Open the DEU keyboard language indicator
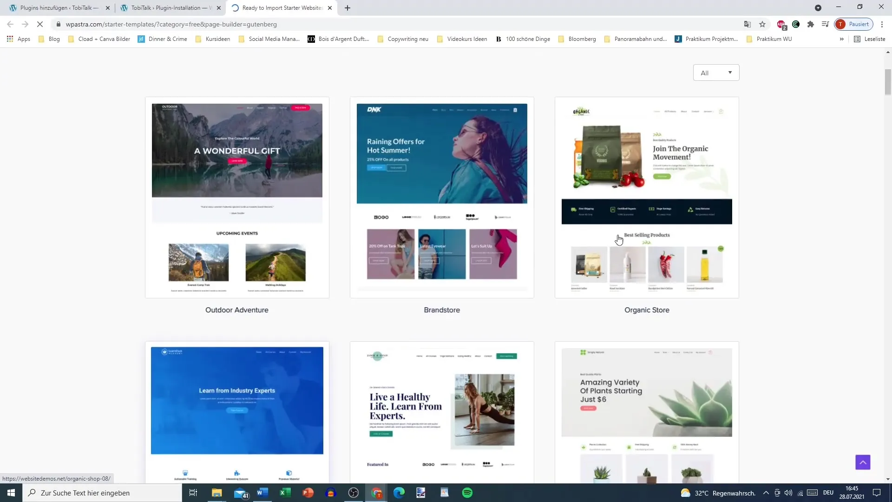 click(x=828, y=493)
